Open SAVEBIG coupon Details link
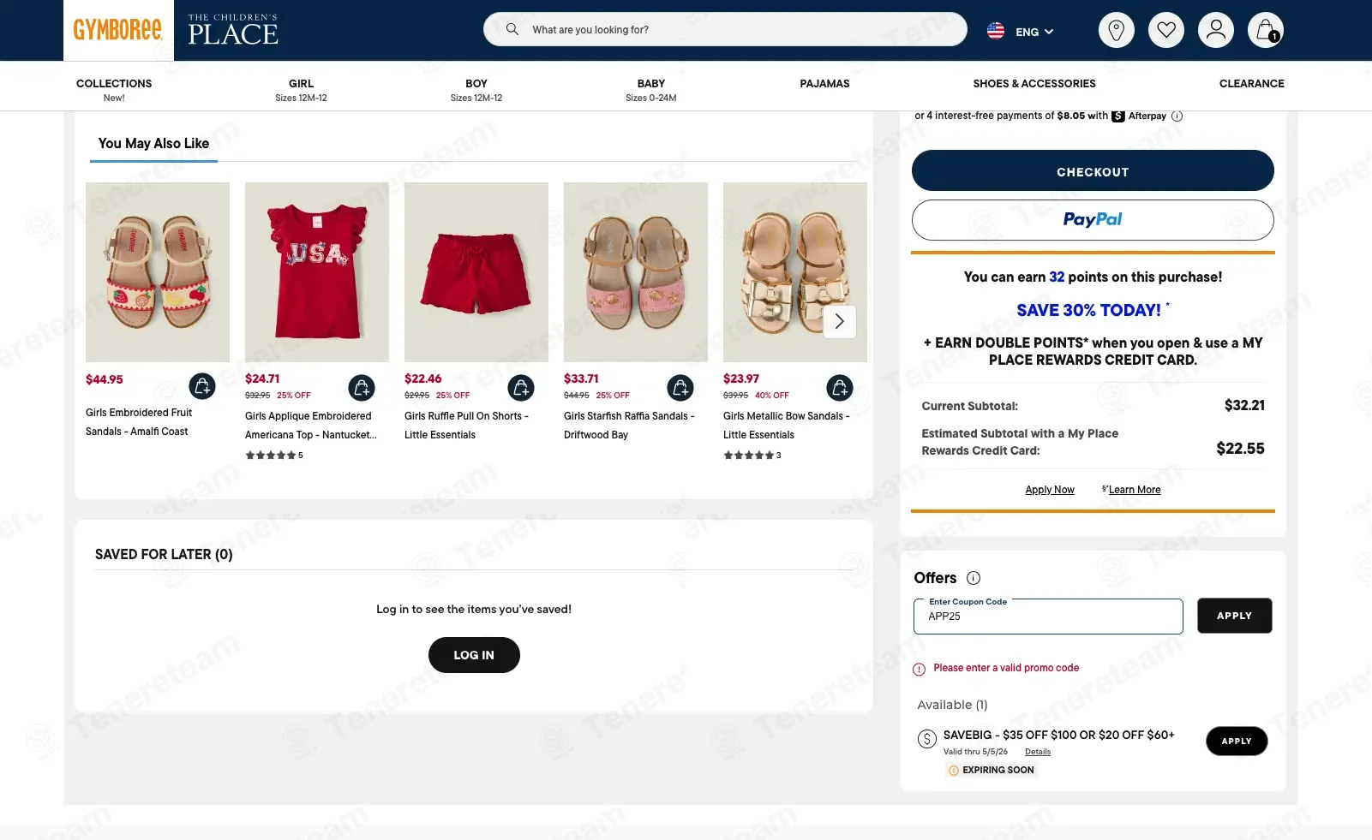1372x840 pixels. point(1038,752)
